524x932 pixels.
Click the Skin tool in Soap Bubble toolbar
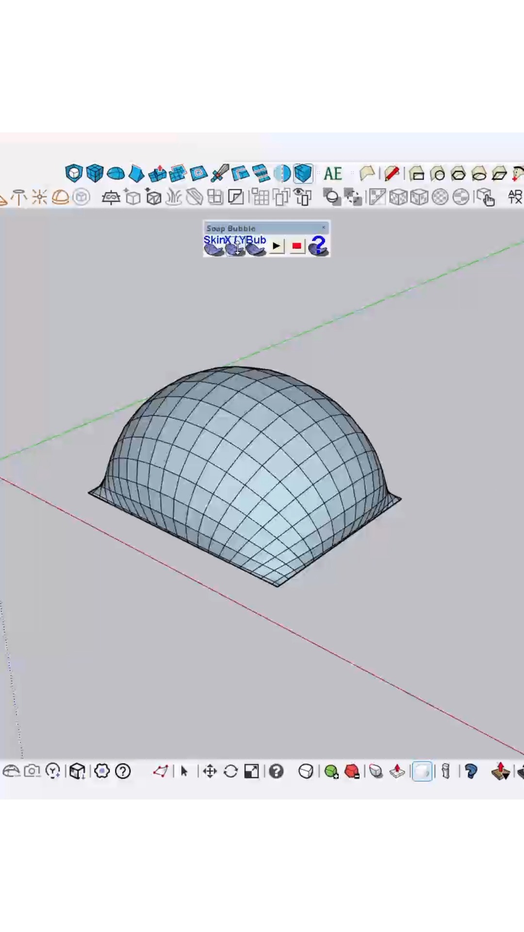[x=214, y=246]
